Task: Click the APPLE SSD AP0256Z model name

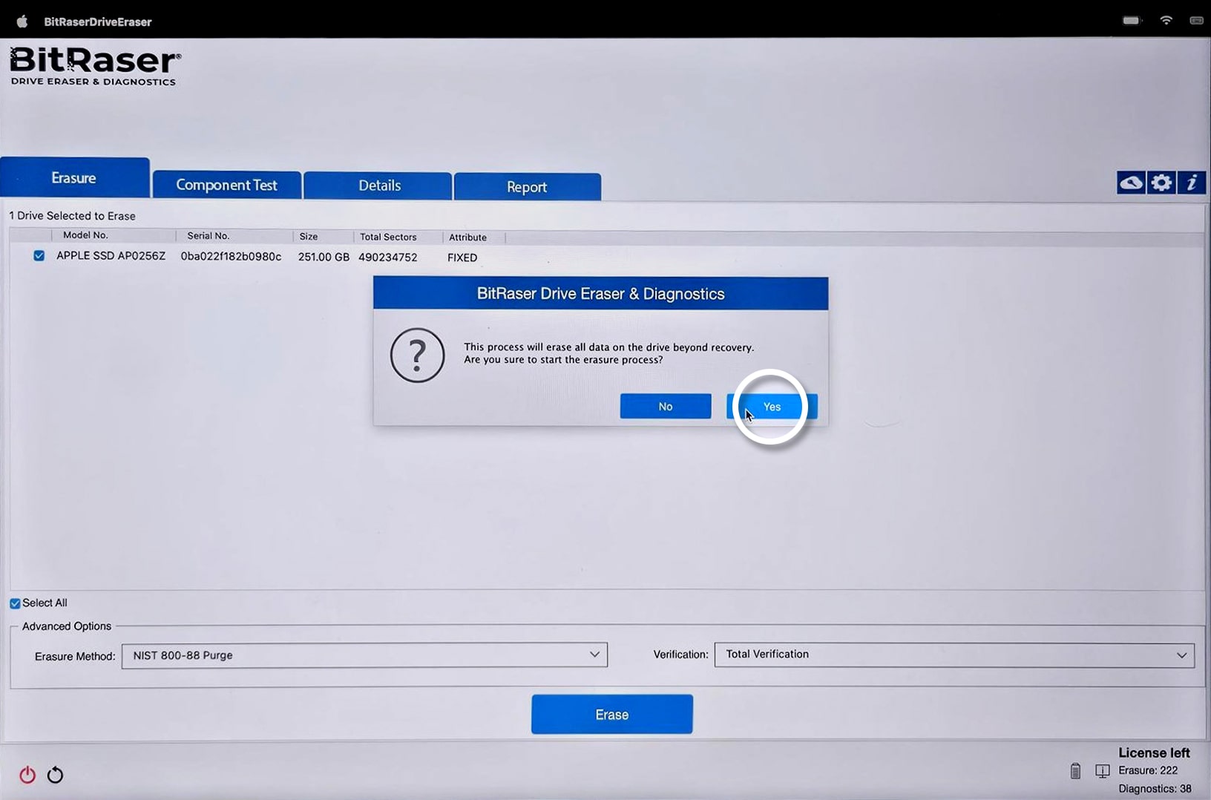Action: (x=111, y=256)
